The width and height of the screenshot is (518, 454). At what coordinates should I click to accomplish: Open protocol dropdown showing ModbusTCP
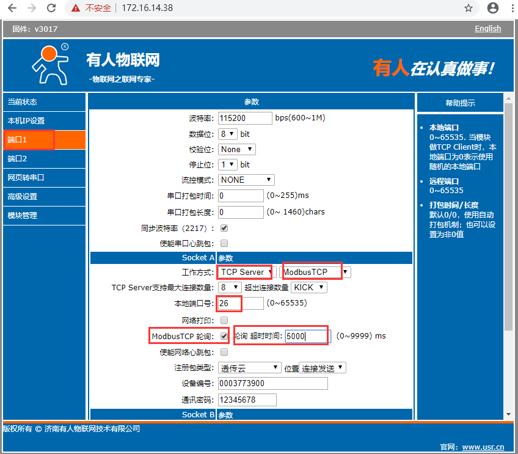tap(315, 273)
